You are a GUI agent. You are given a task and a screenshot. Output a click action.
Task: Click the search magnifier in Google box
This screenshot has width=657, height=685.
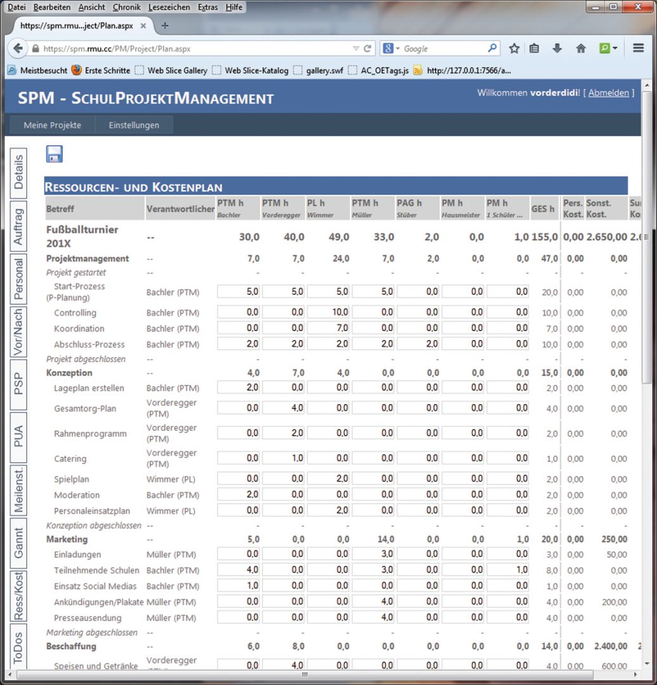point(492,48)
